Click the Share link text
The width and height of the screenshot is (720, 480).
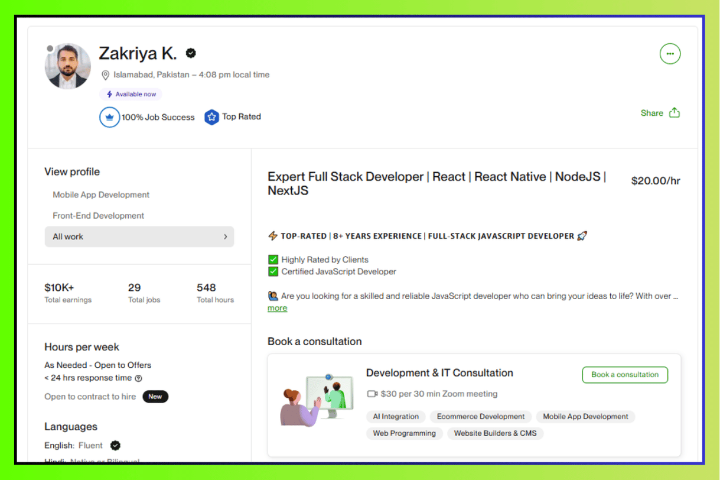pyautogui.click(x=651, y=113)
